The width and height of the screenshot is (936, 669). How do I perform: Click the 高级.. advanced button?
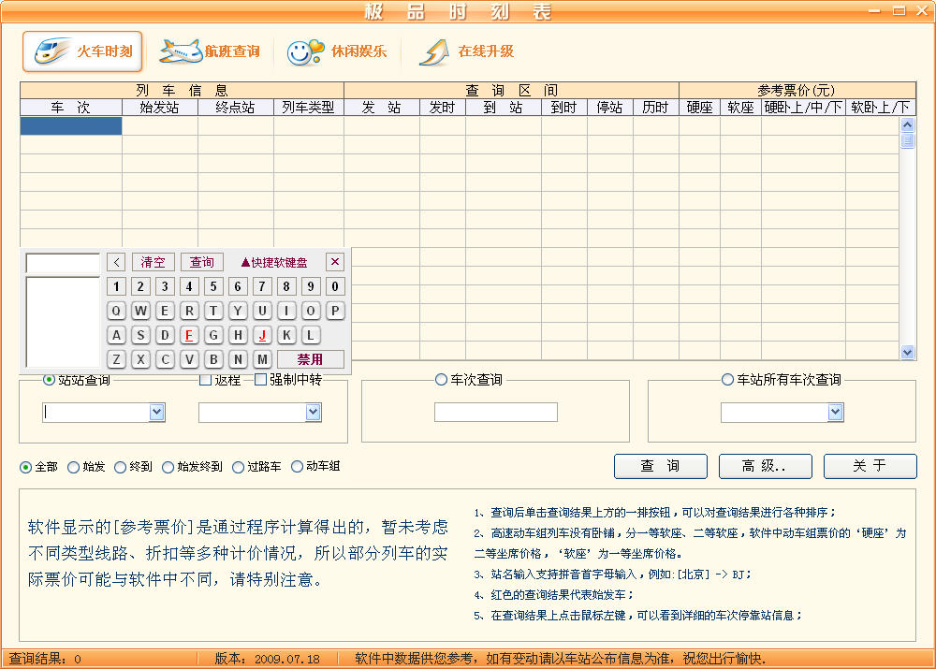click(765, 466)
